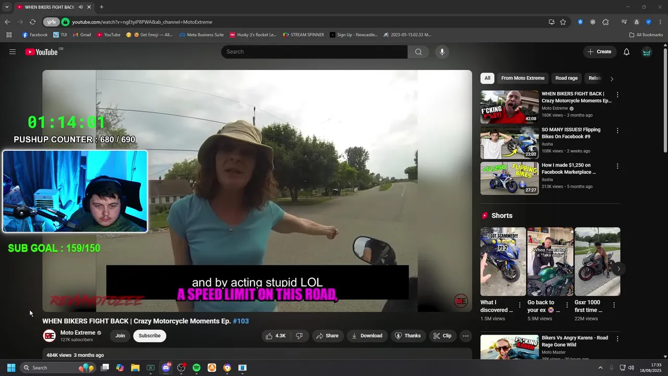
Task: Click the browser address bar URL
Action: pos(142,22)
